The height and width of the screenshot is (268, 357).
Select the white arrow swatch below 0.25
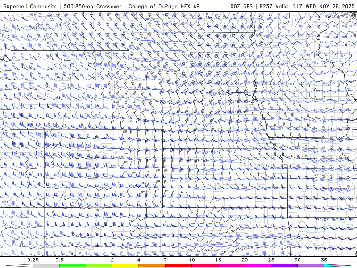click(x=20, y=266)
